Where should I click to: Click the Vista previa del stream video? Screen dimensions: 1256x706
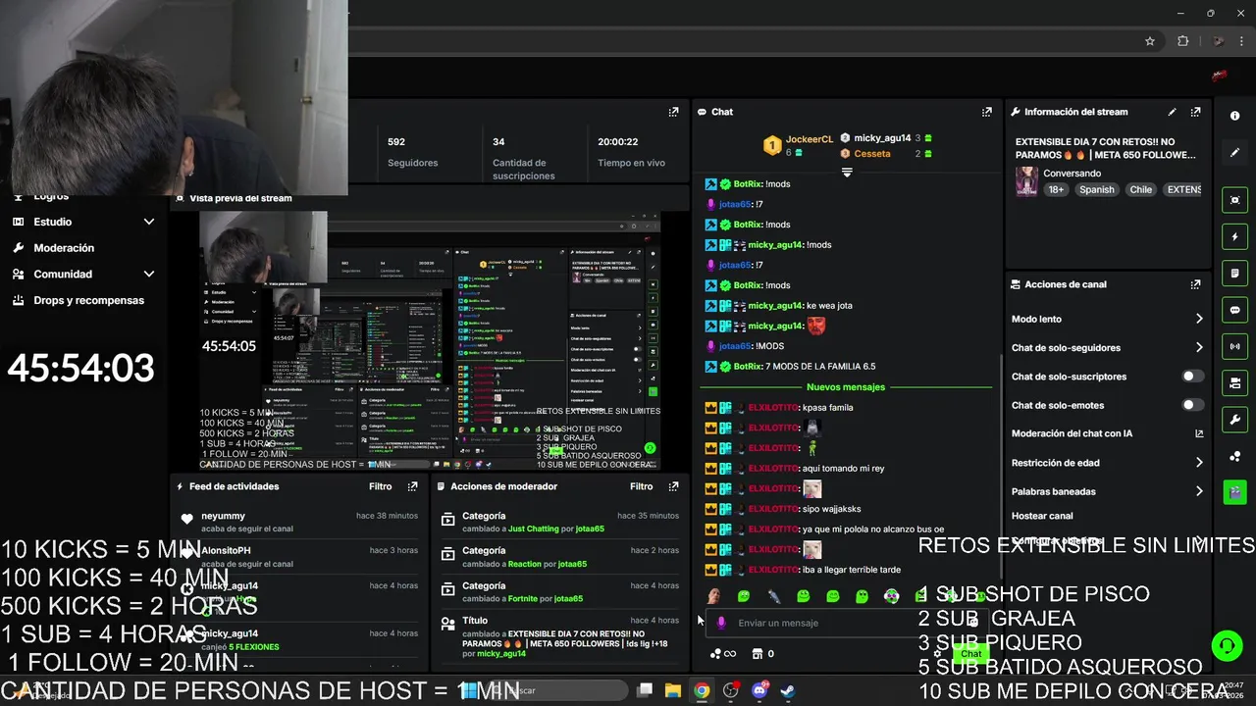click(x=430, y=340)
